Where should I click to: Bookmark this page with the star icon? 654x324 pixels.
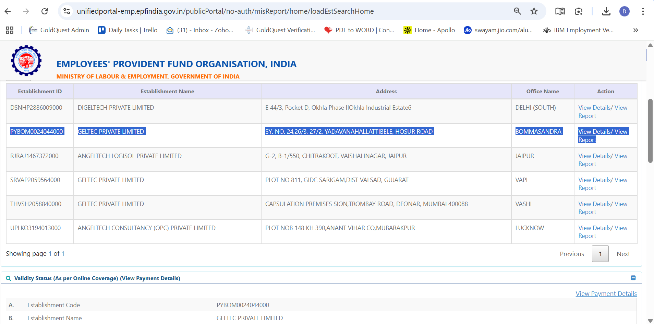(534, 11)
